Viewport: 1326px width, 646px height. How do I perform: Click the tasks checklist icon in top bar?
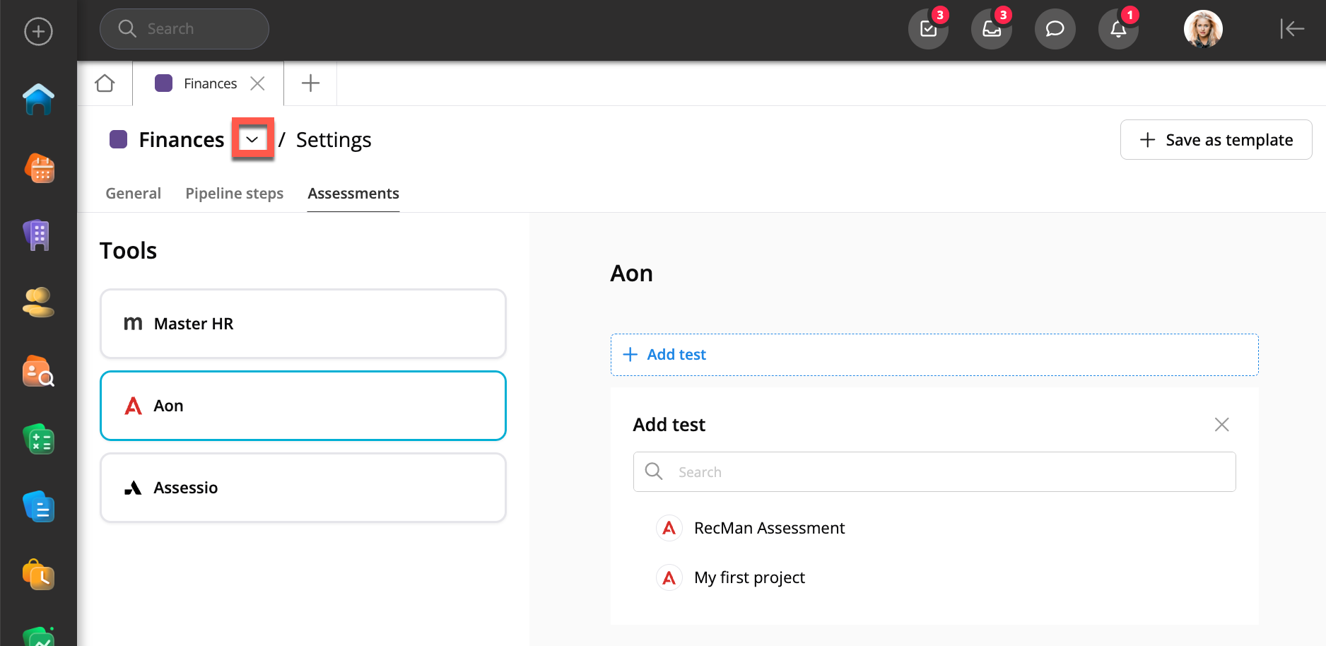point(928,29)
